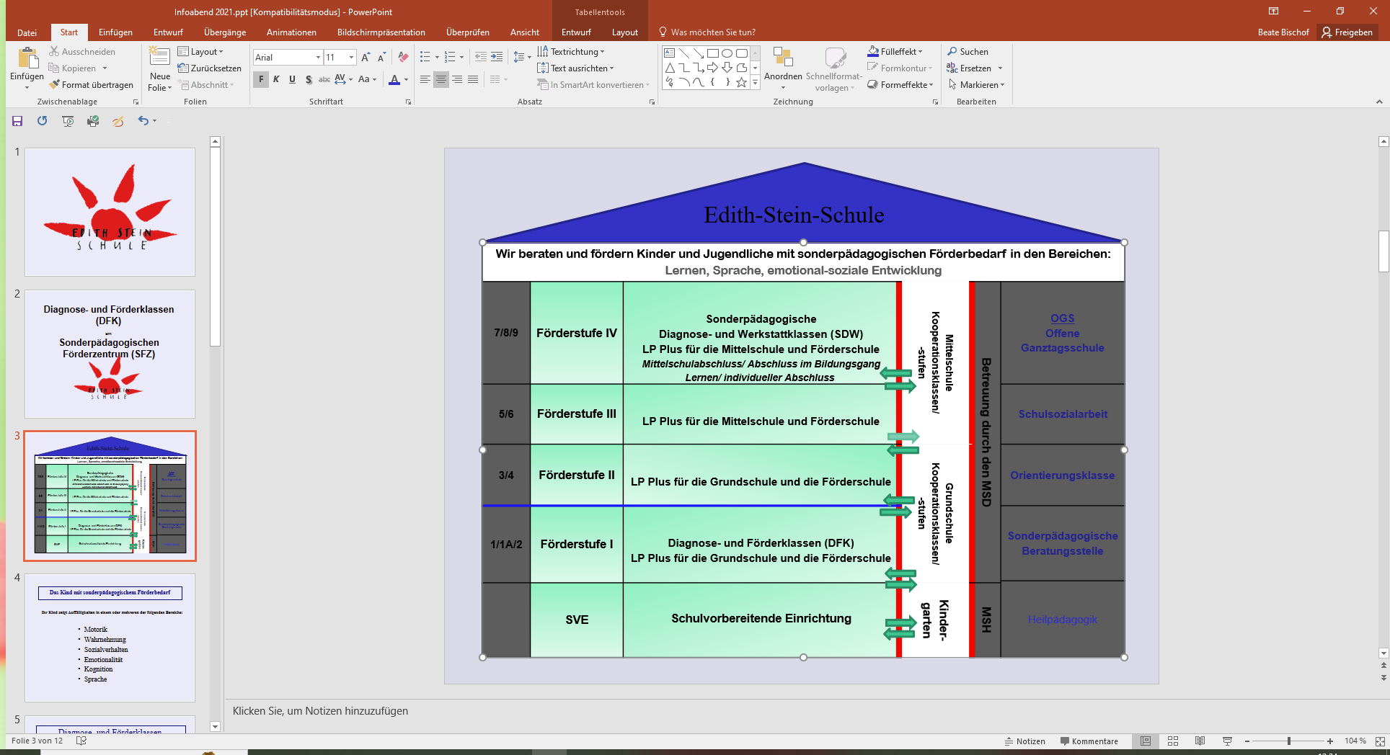Select the text box shape in gallery

669,53
